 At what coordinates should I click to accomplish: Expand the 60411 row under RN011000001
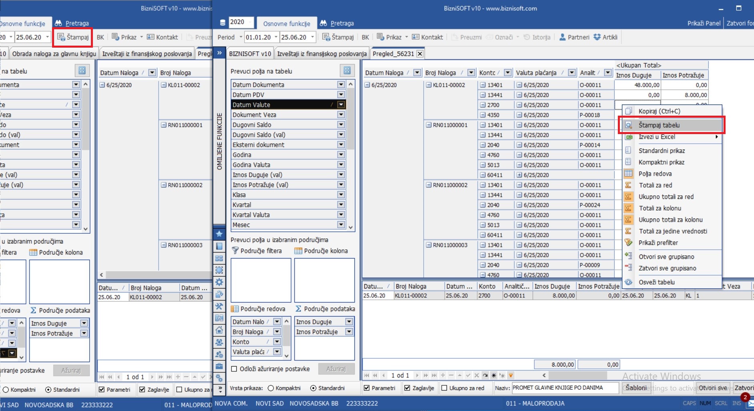click(519, 175)
